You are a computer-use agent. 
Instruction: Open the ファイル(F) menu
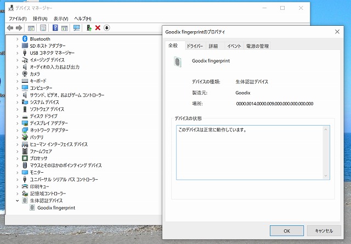pyautogui.click(x=18, y=19)
